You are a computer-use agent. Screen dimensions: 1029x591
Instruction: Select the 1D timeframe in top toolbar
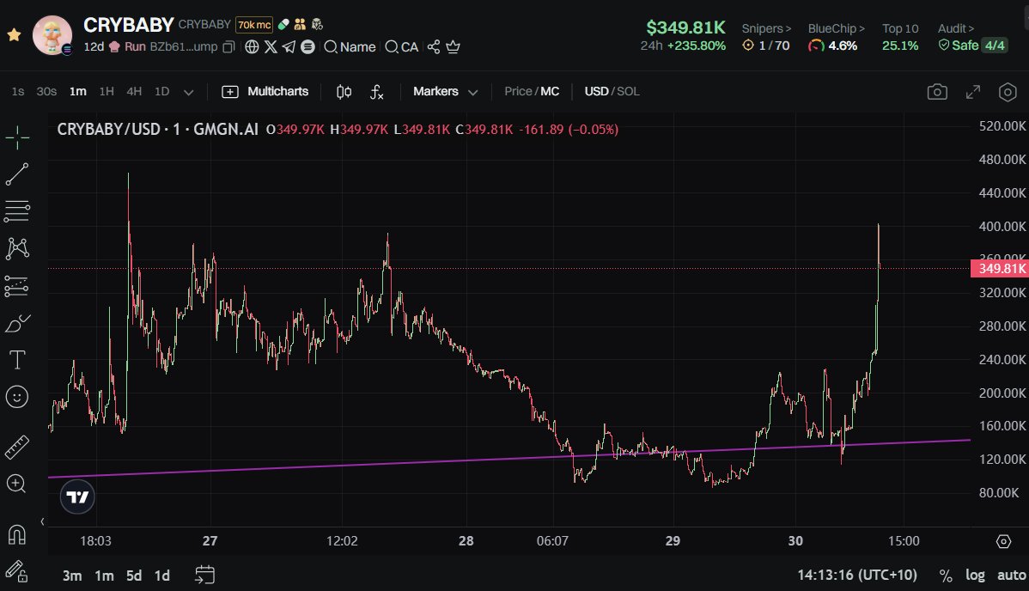[x=162, y=91]
